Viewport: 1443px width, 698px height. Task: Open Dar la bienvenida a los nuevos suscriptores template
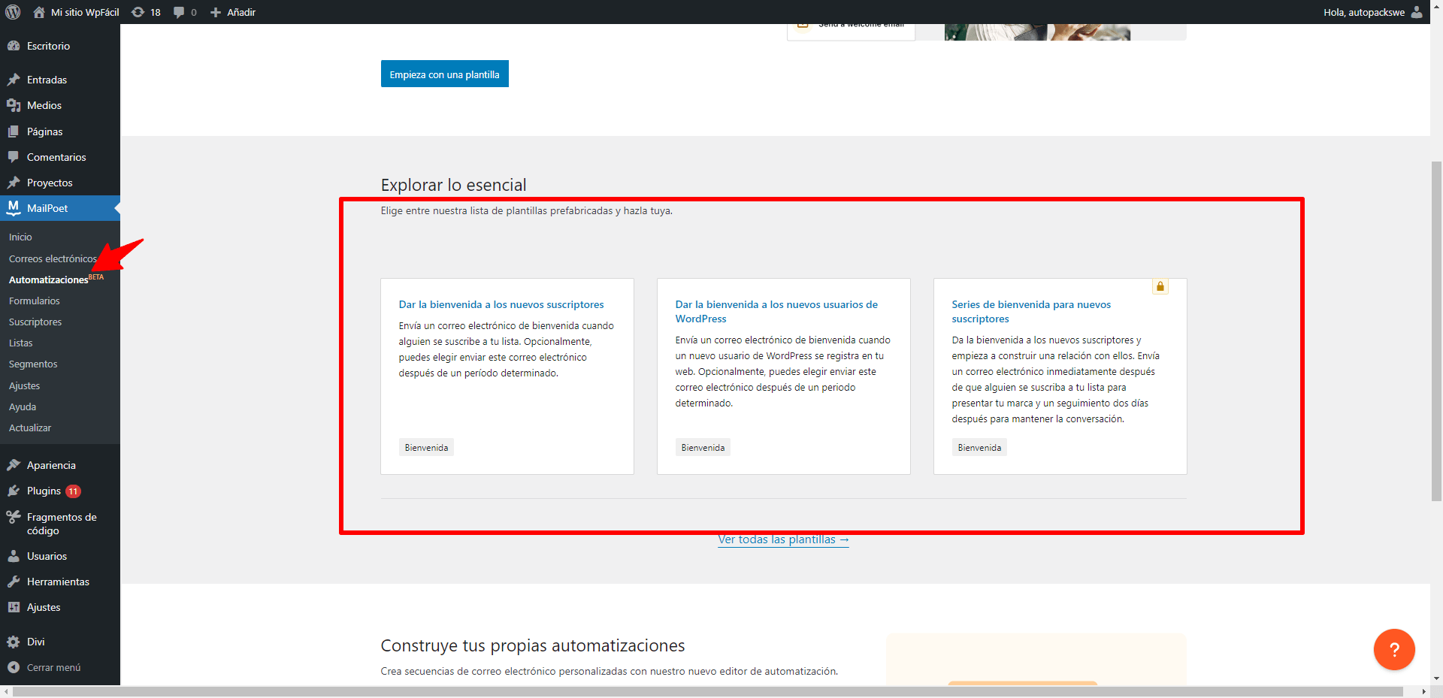tap(501, 304)
